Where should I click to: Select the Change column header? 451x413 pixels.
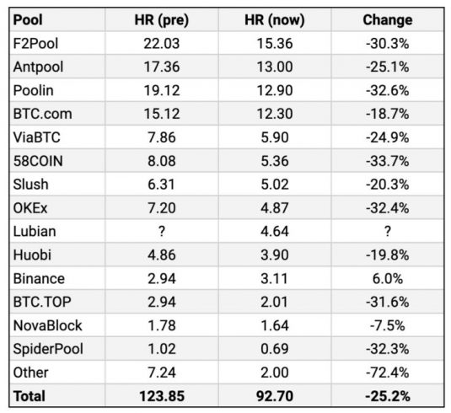pyautogui.click(x=388, y=20)
